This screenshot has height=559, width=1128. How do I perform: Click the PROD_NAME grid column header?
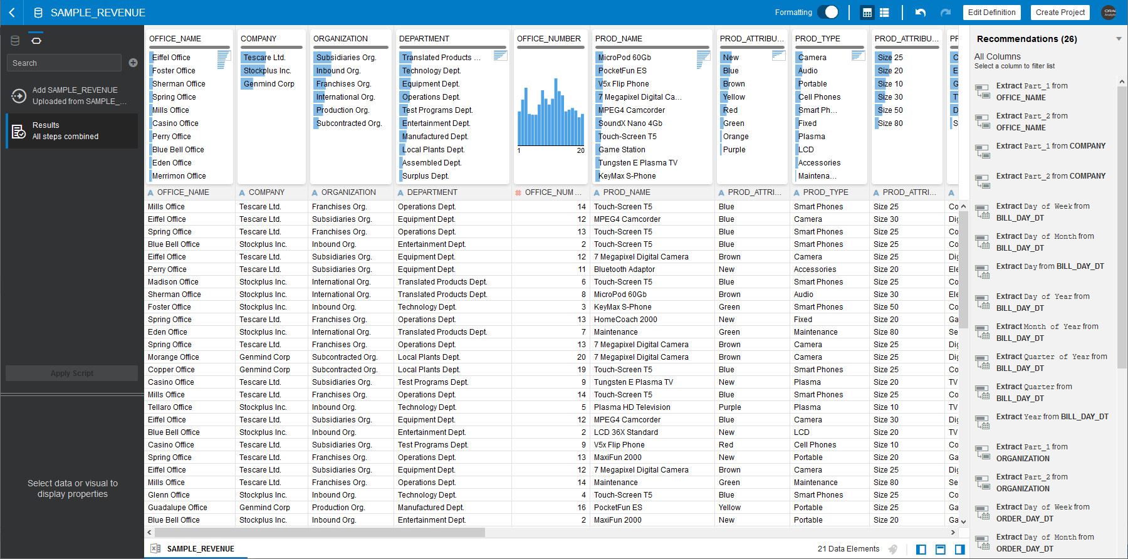[652, 192]
